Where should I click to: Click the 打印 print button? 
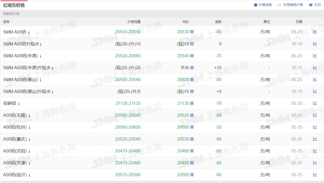pos(315,5)
